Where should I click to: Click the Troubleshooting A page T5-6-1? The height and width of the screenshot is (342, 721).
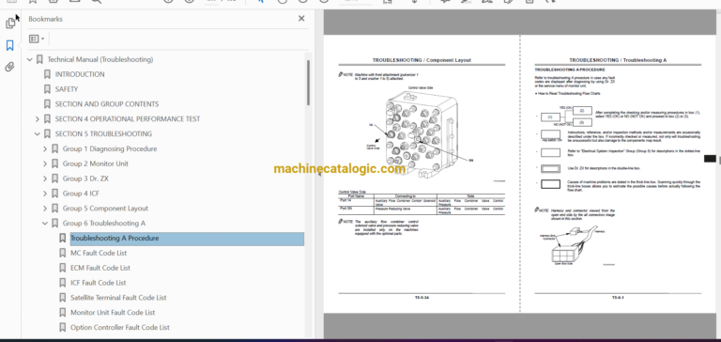(618, 174)
